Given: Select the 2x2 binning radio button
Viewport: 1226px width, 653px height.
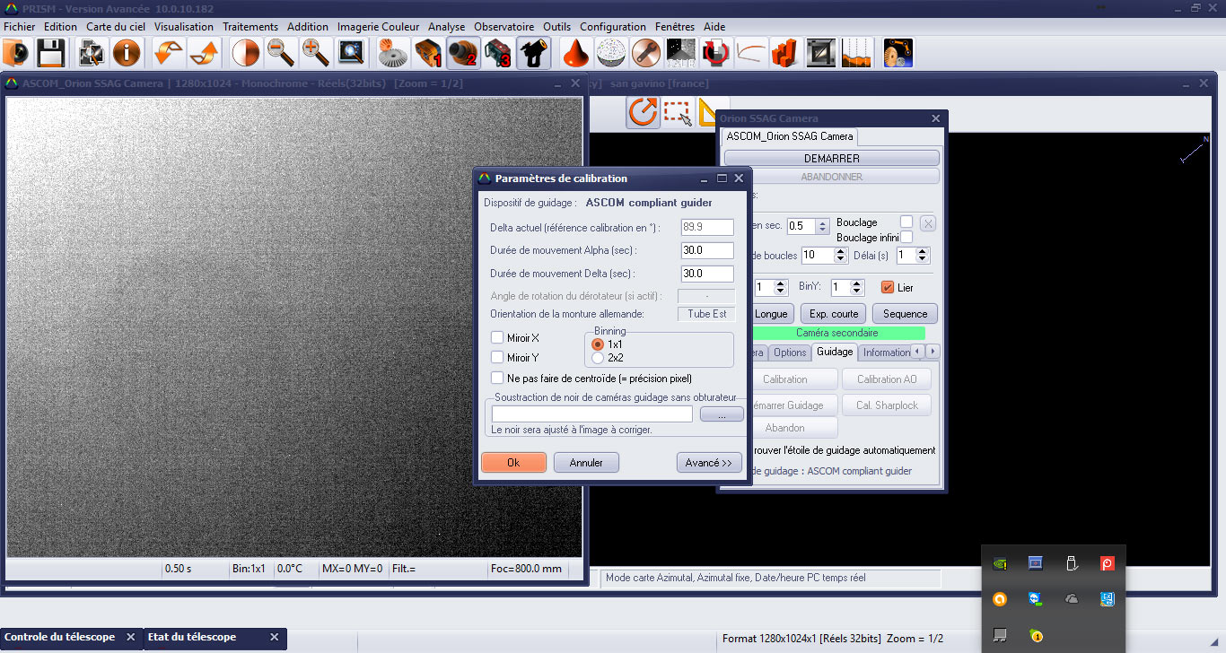Looking at the screenshot, I should pyautogui.click(x=598, y=358).
